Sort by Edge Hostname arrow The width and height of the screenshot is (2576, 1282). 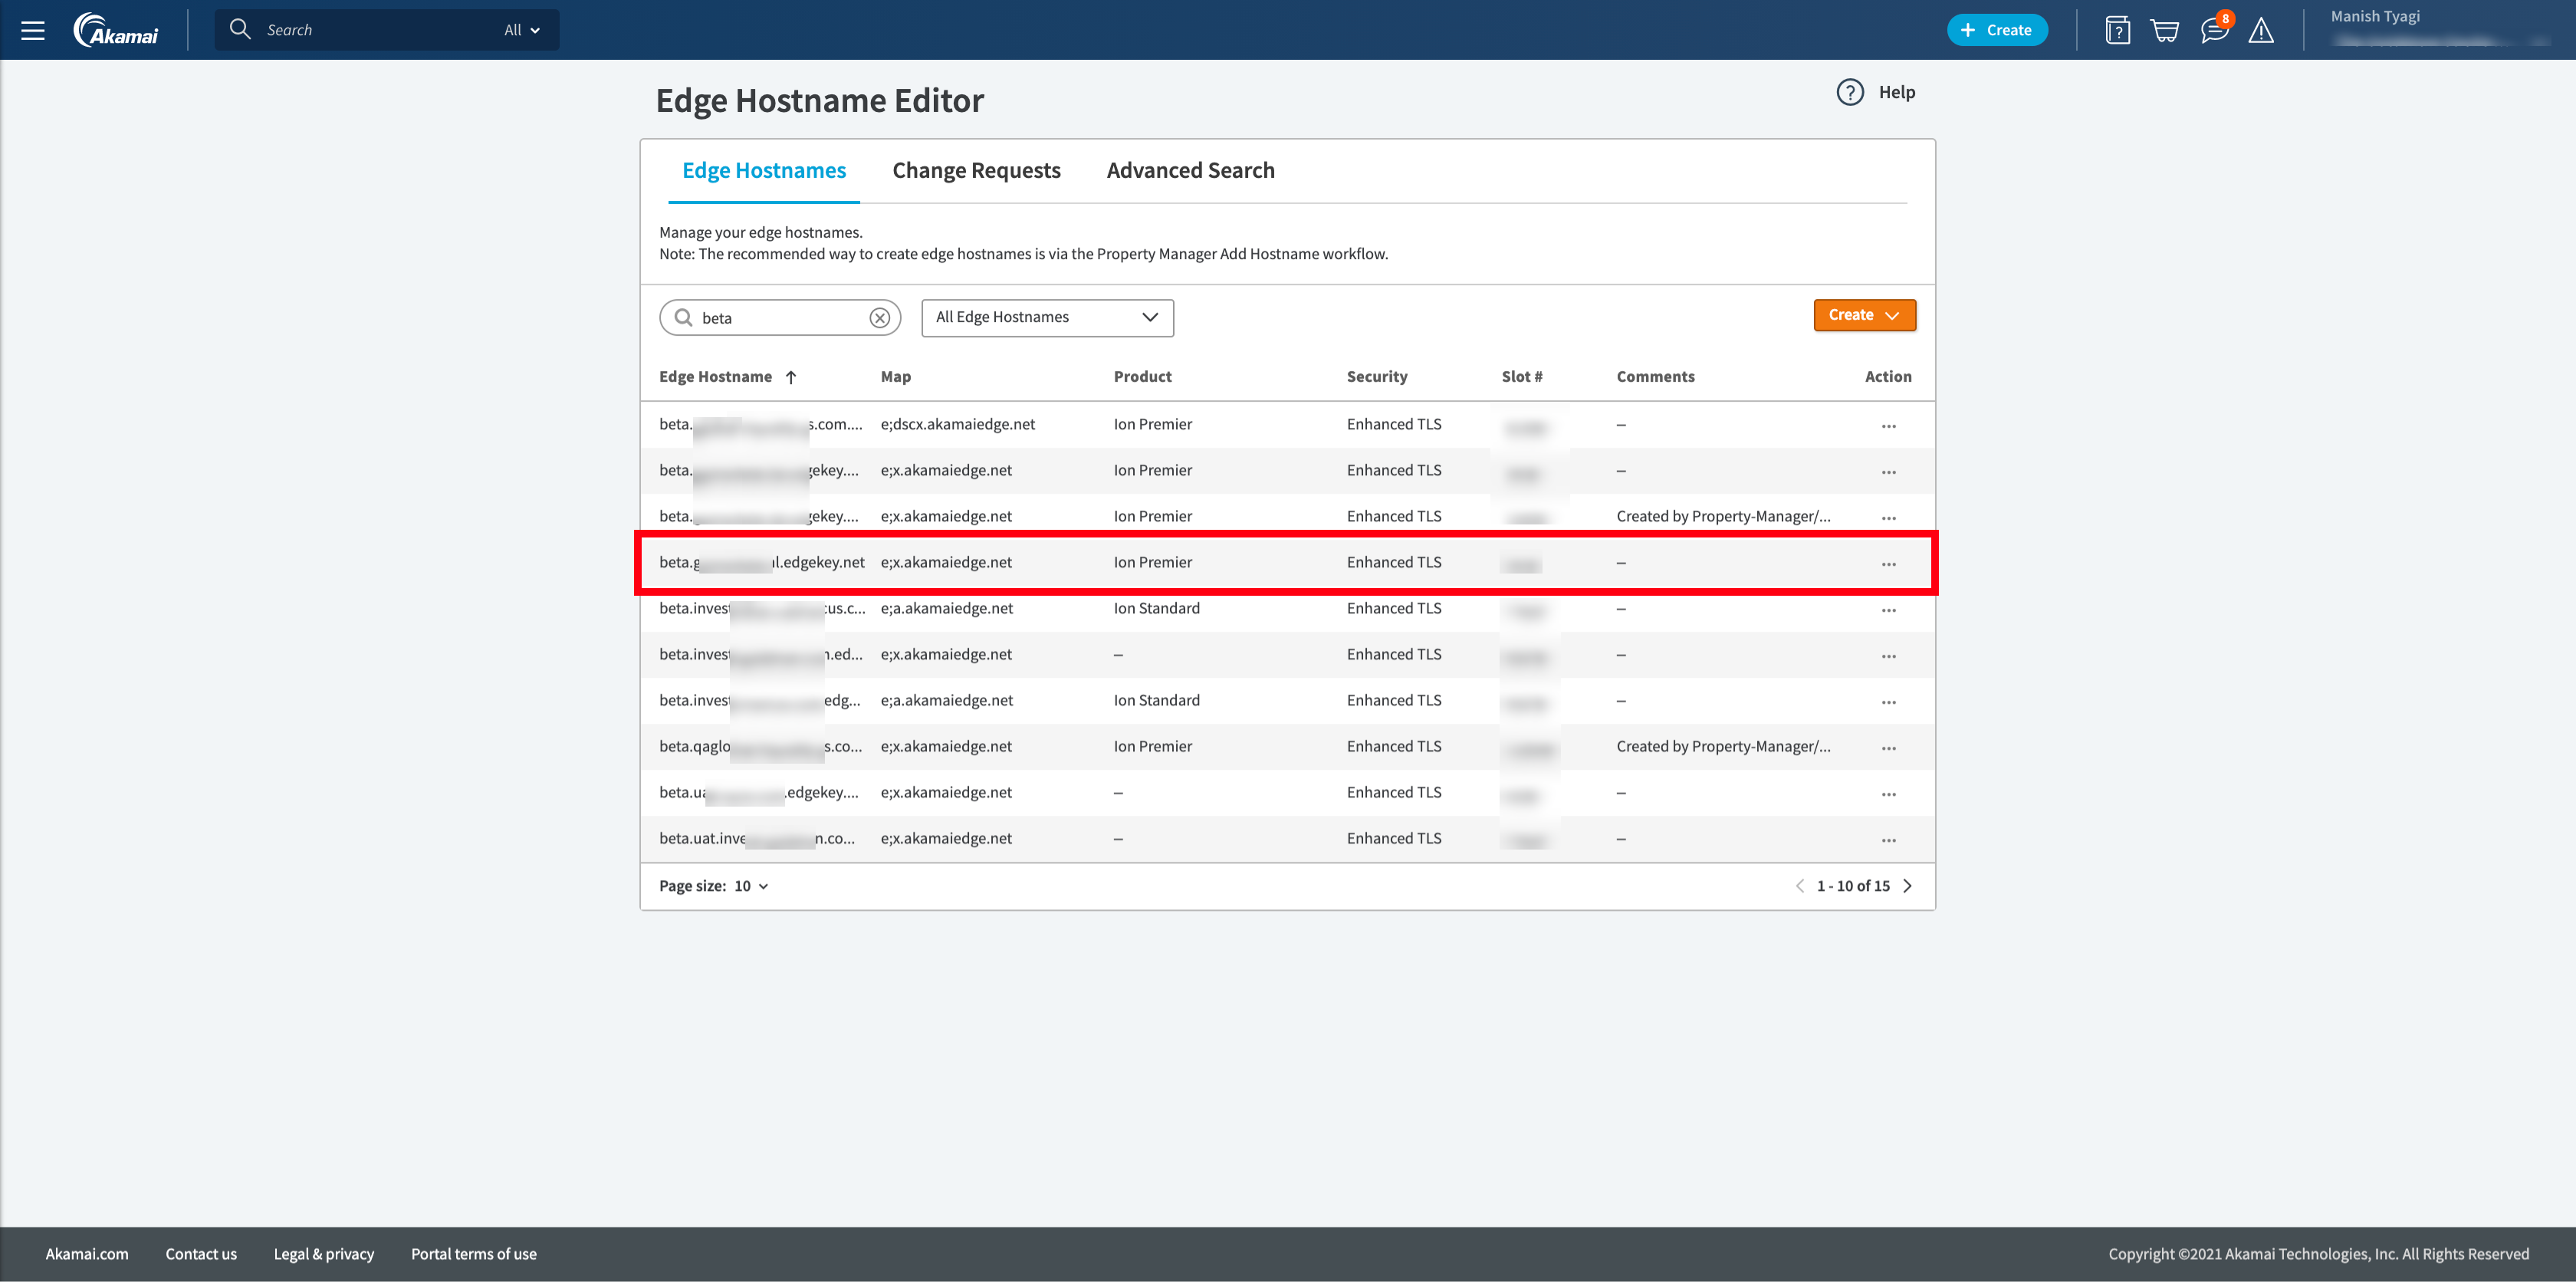(791, 377)
